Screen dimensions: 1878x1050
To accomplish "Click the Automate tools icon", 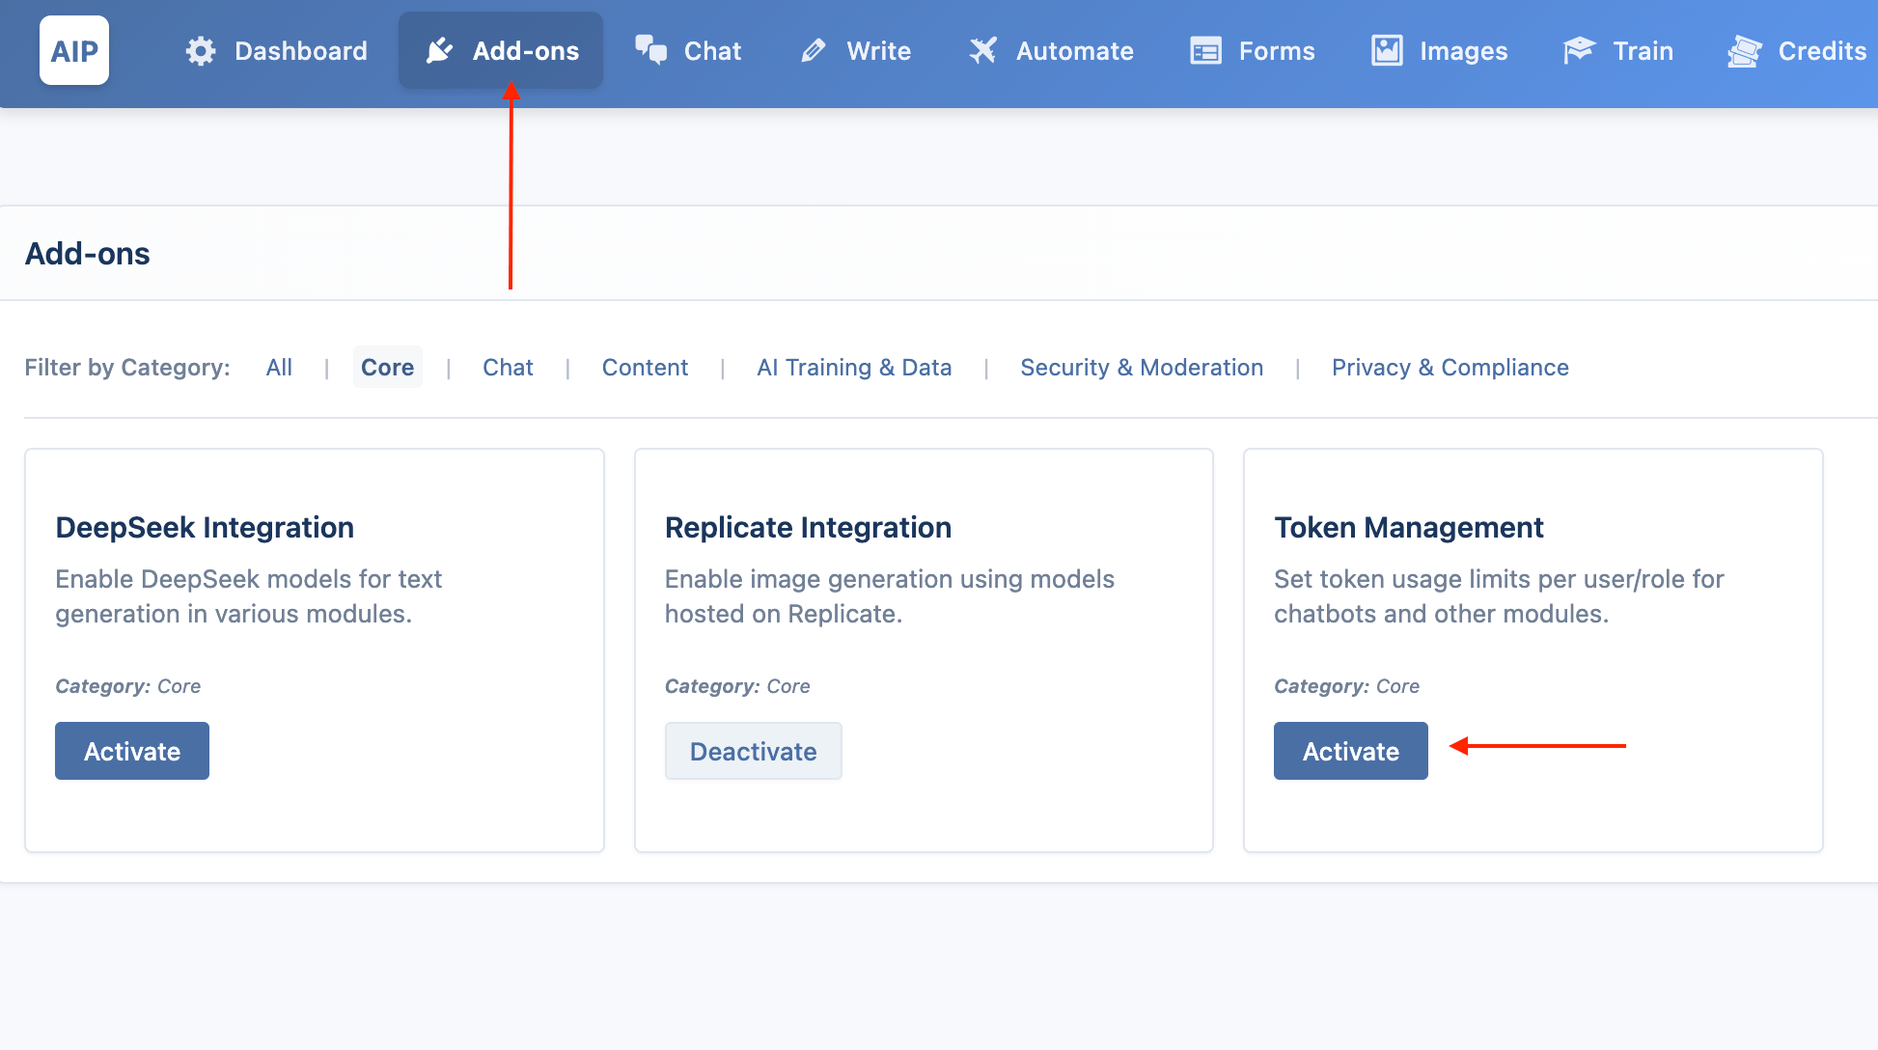I will click(982, 50).
